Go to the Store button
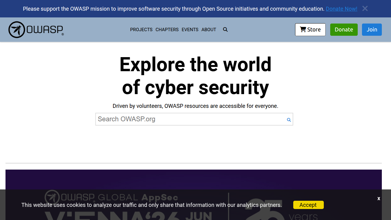 click(310, 30)
